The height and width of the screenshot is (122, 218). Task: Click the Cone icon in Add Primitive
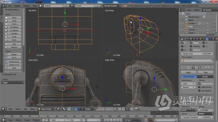point(6,37)
